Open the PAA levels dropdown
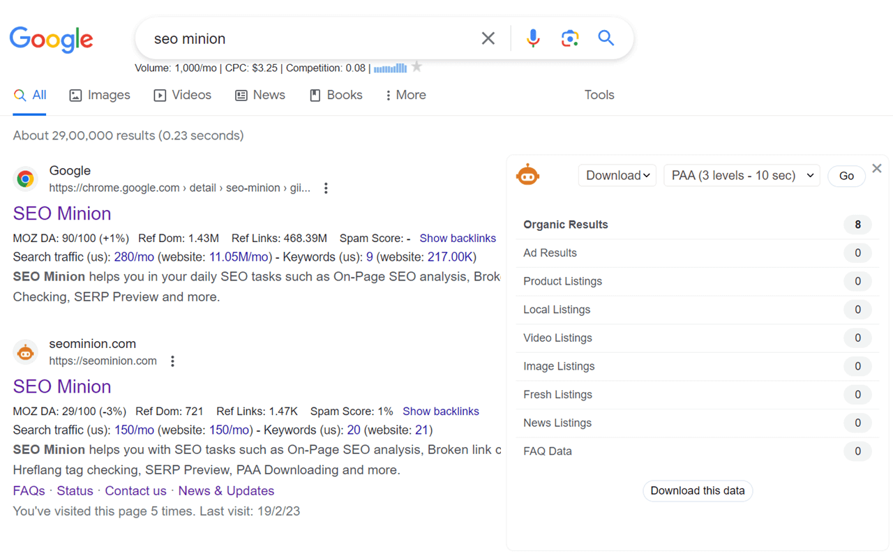 pos(741,175)
